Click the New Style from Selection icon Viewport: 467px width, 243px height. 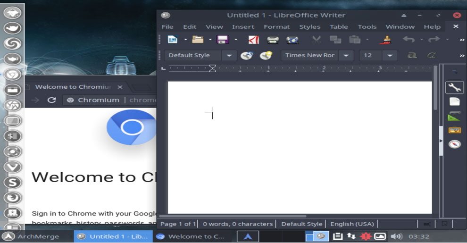tap(266, 55)
